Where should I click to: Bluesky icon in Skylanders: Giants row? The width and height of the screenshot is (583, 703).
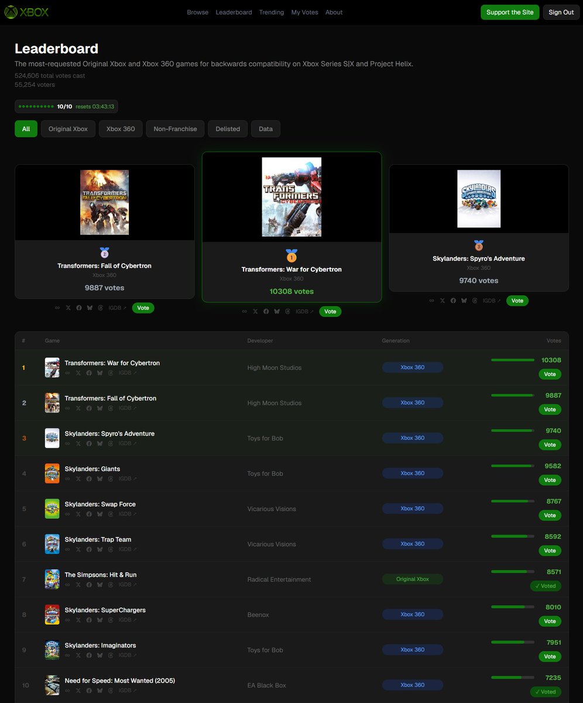pyautogui.click(x=100, y=479)
